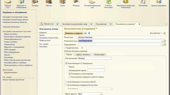Close the Настройки пользователей и прав tab

tap(91, 24)
